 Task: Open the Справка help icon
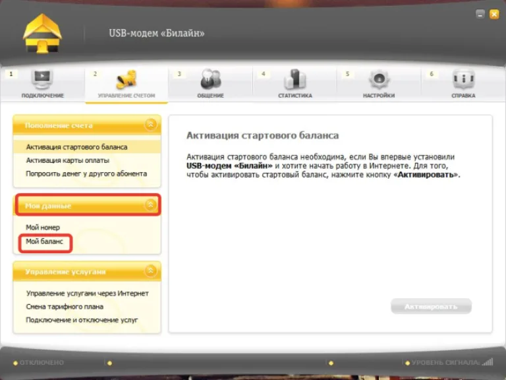point(463,79)
